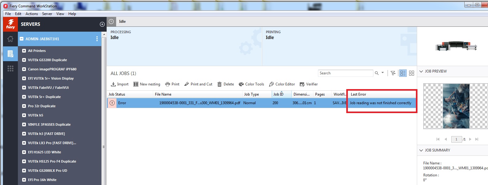Viewport: 488px width, 185px height.
Task: Expand VUTEk FabriVU / FabriVUi node
Action: coord(24,88)
